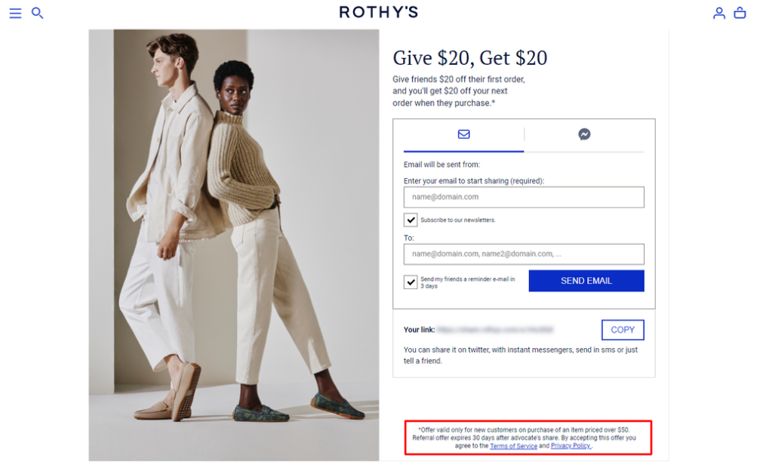Open the hamburger navigation menu
This screenshot has height=468, width=760.
14,13
